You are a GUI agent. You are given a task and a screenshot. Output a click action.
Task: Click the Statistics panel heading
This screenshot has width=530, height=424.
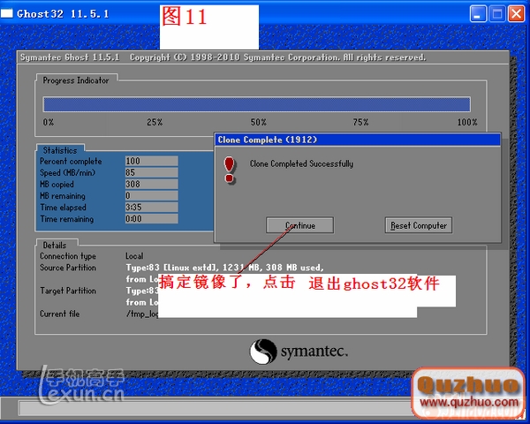(60, 150)
